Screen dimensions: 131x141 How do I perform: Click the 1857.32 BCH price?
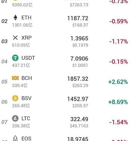[78, 79]
